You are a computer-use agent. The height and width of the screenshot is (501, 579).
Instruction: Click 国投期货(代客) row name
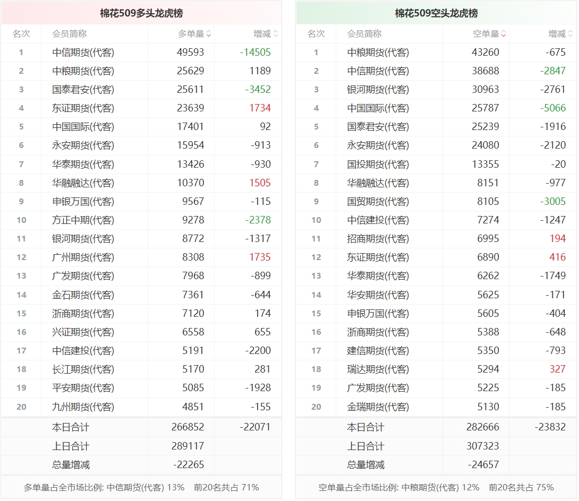click(x=378, y=164)
